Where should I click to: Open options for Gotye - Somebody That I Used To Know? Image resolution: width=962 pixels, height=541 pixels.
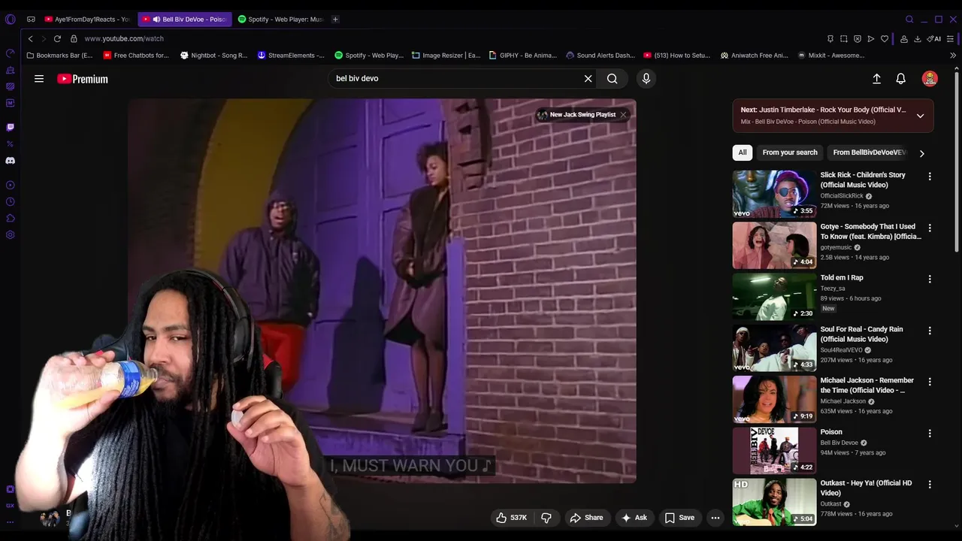tap(930, 228)
